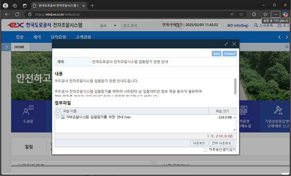Click the 한국도로공사 ex logo

(45, 25)
